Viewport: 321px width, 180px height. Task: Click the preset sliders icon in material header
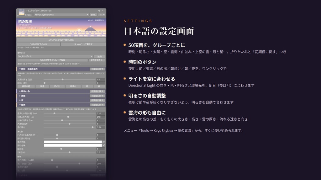pyautogui.click(x=102, y=11)
